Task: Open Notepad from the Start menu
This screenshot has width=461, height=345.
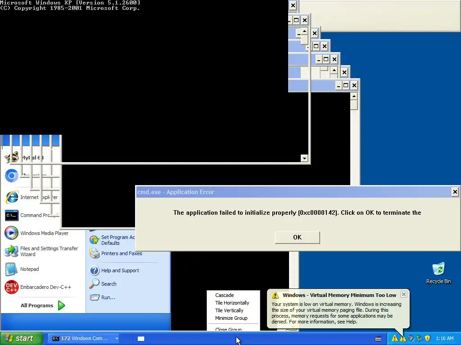Action: 22,269
